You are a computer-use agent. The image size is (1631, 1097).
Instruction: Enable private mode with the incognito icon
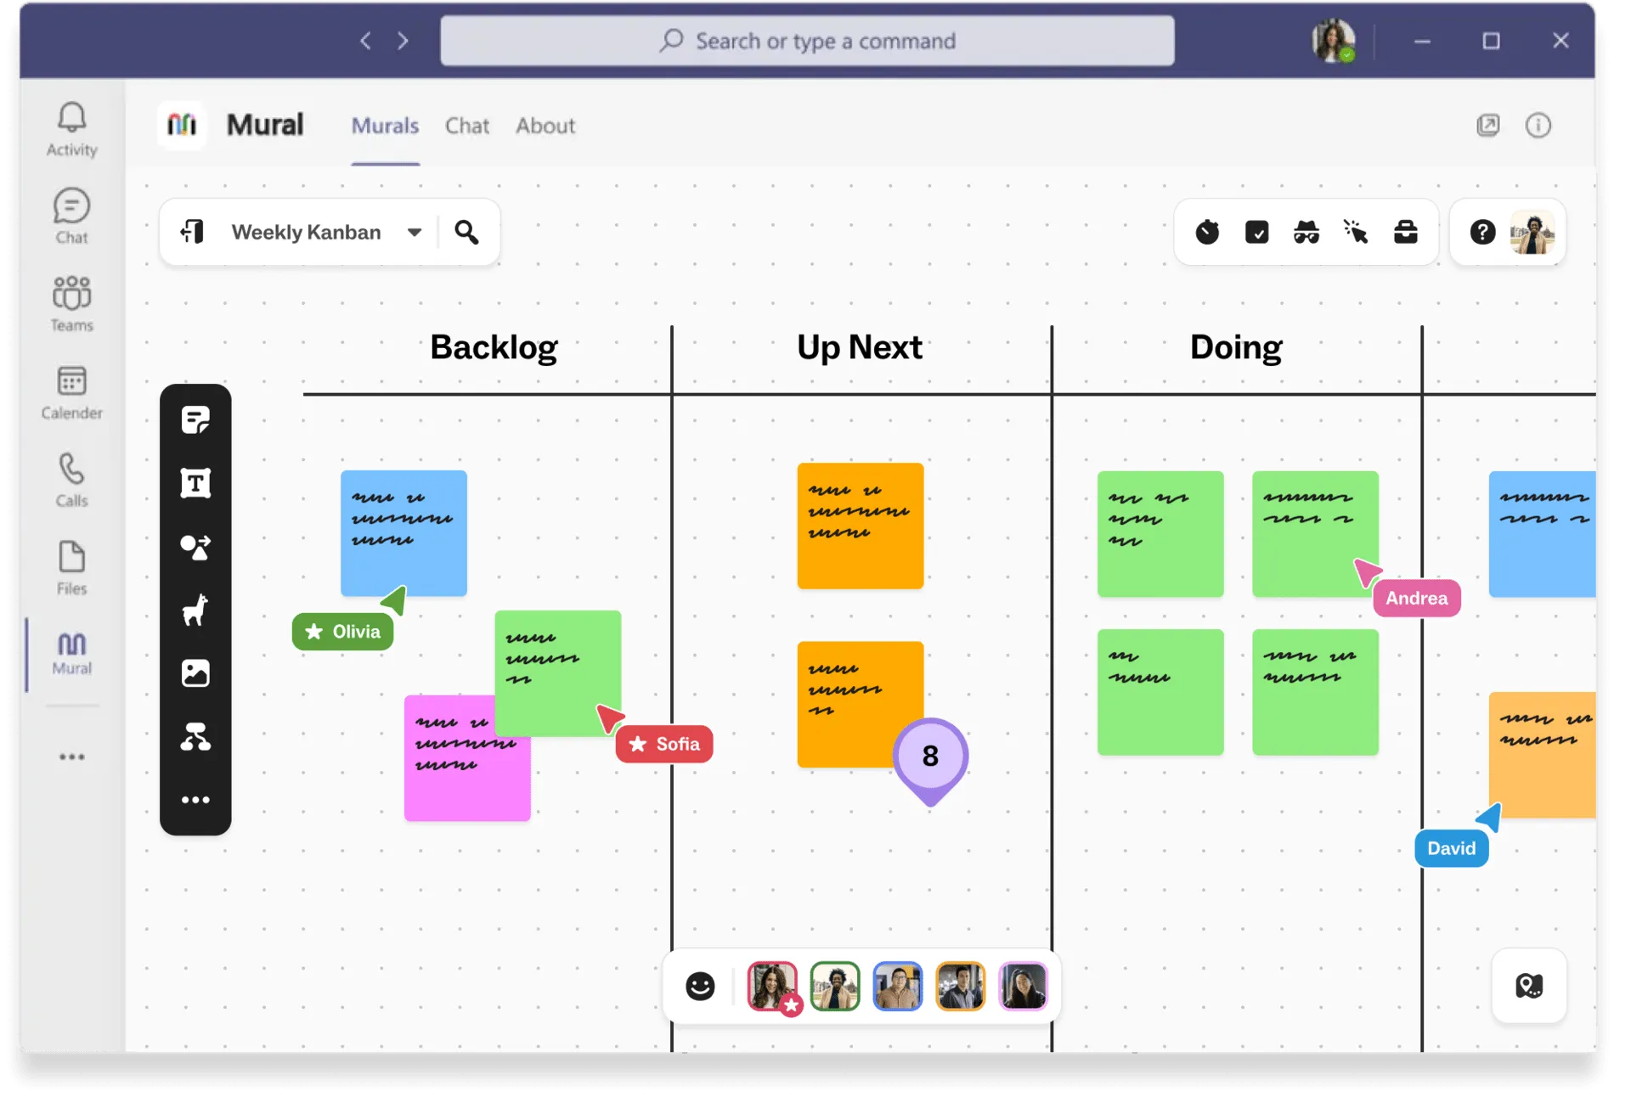[1308, 231]
